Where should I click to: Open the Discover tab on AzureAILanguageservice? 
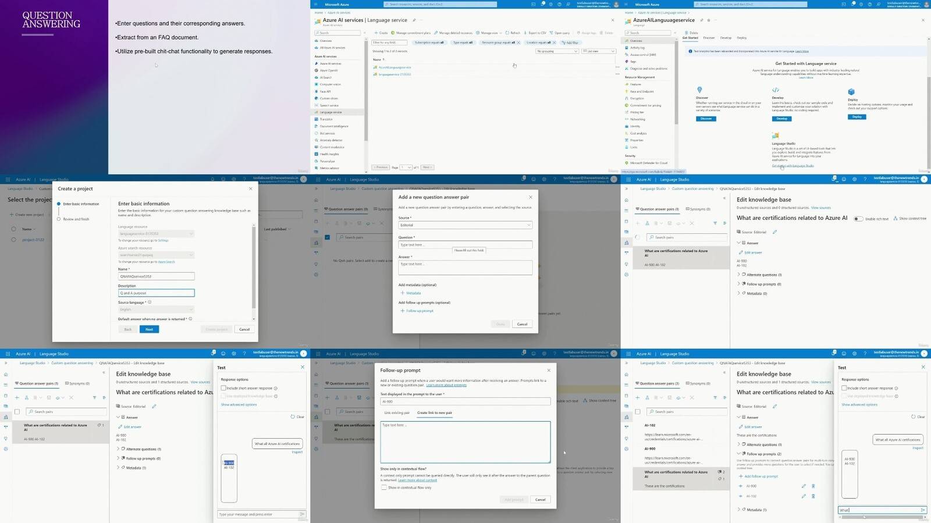point(709,38)
